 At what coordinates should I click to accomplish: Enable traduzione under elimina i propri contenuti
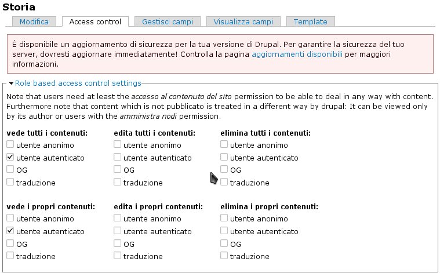click(224, 256)
